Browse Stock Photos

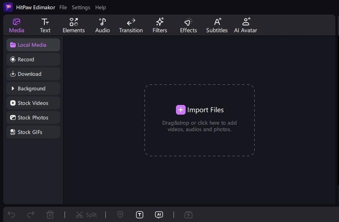pyautogui.click(x=33, y=117)
